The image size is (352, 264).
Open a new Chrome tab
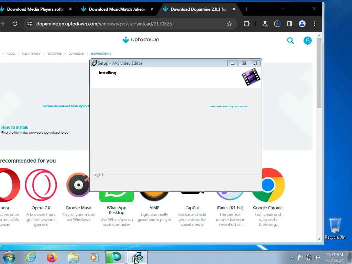click(246, 9)
